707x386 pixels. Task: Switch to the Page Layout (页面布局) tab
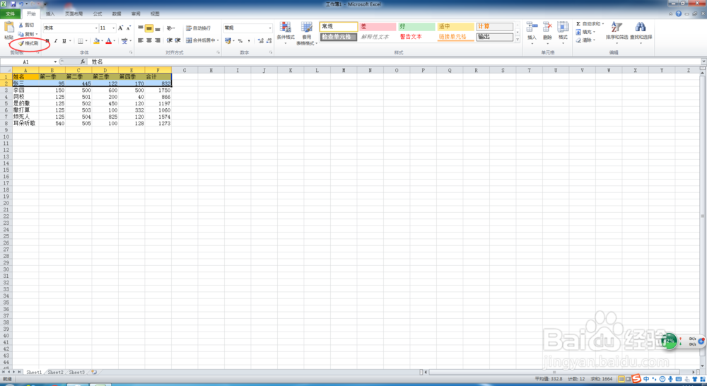[x=74, y=14]
